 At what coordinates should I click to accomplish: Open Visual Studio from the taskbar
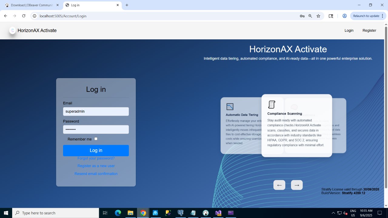point(218,213)
